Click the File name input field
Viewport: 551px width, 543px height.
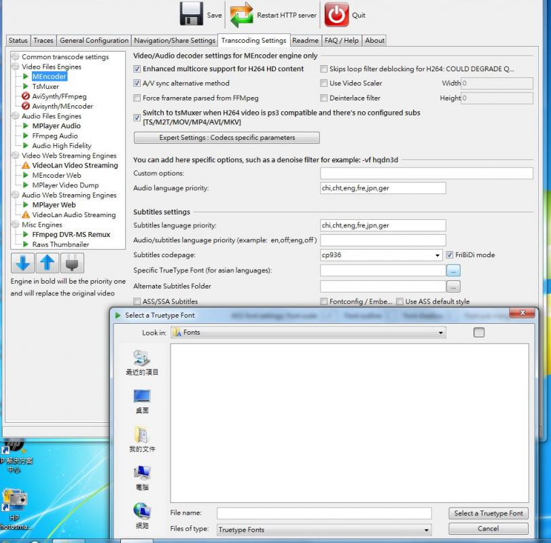coord(324,514)
